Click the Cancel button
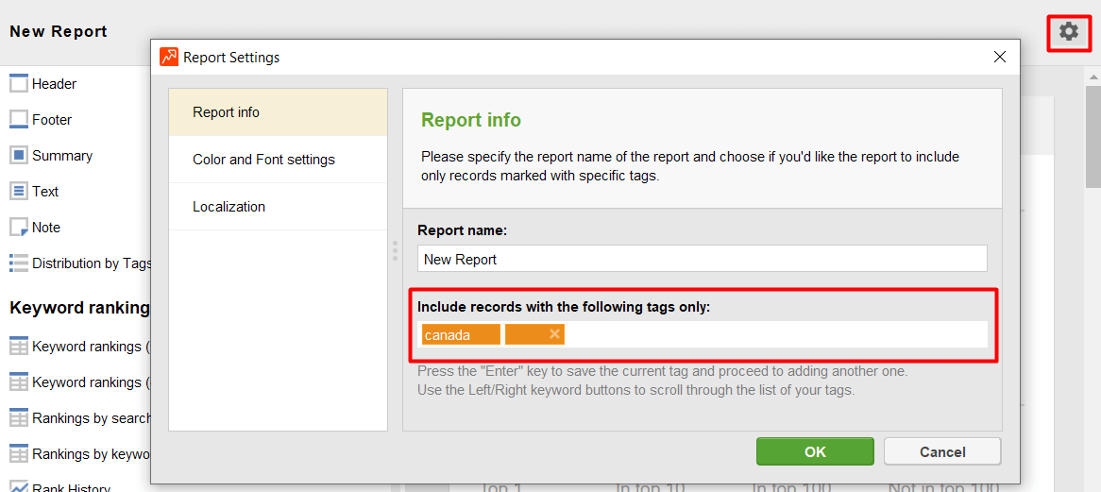 (941, 451)
